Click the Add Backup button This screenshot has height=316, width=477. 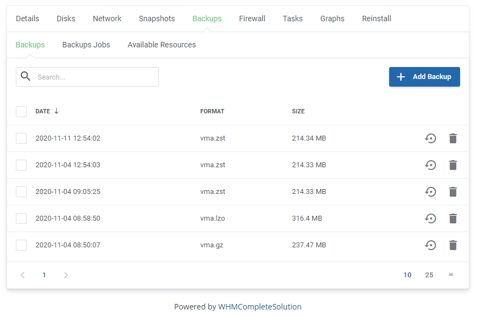pos(425,77)
